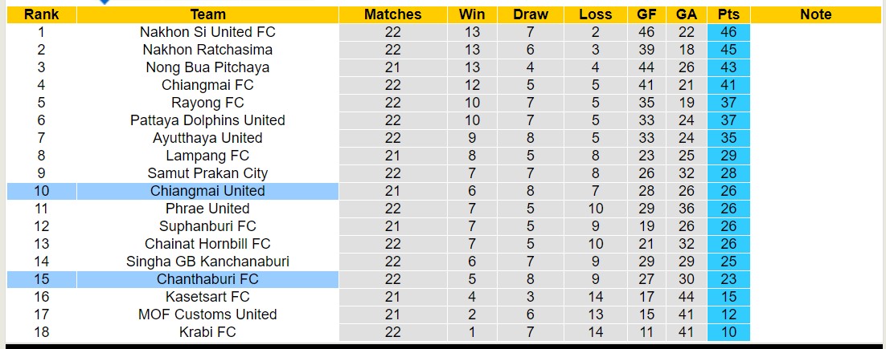Open Nakhon Si United FC team
Image resolution: width=886 pixels, height=349 pixels.
coord(207,32)
